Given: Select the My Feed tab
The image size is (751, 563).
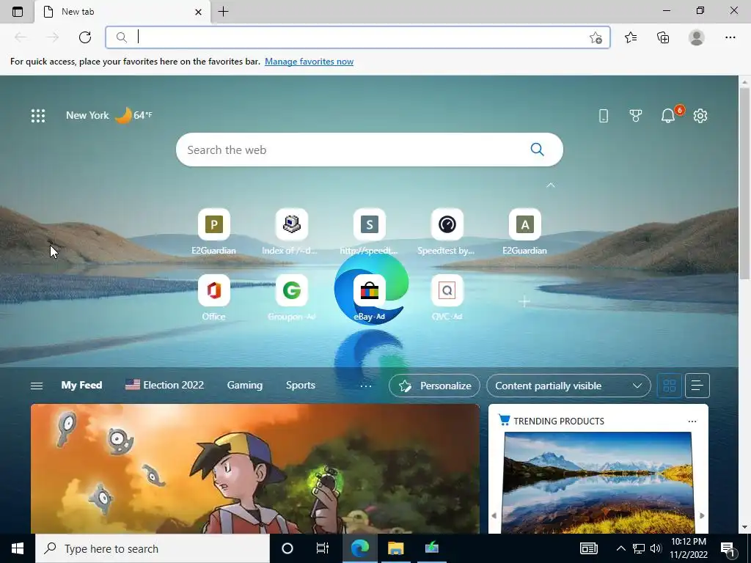Looking at the screenshot, I should click(x=81, y=385).
